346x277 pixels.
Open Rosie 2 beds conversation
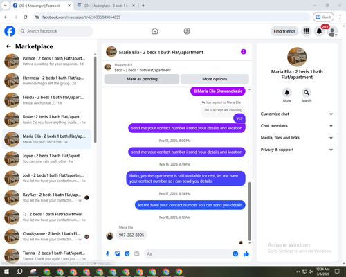(x=47, y=120)
